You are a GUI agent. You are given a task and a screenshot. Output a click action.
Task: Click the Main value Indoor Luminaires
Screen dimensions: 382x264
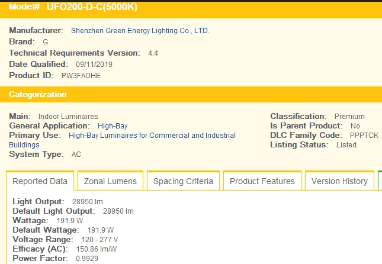click(x=68, y=117)
